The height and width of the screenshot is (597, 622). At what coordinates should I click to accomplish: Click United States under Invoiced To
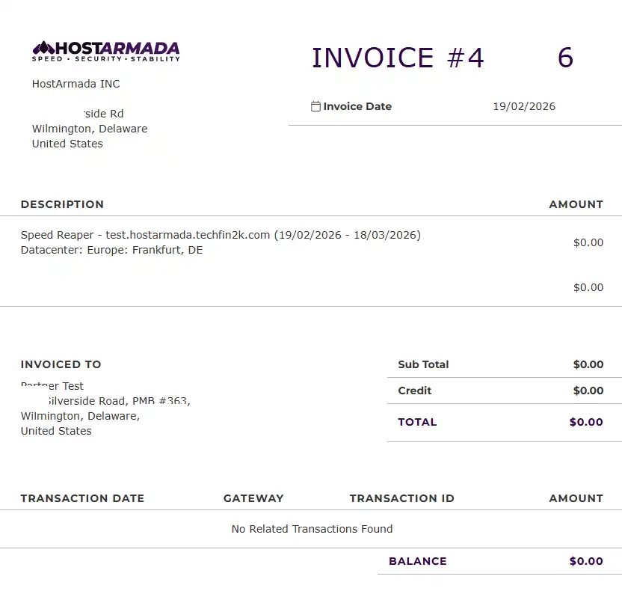click(x=56, y=431)
